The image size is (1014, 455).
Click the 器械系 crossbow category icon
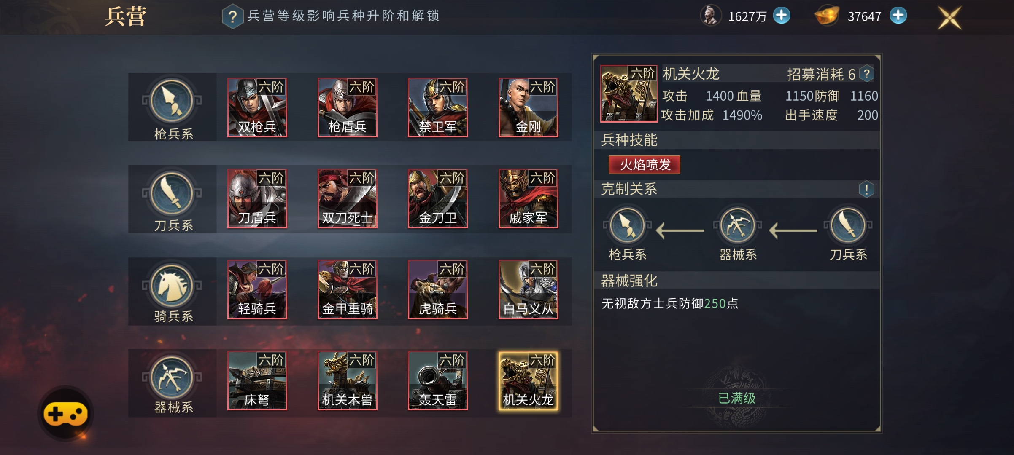[x=172, y=377]
